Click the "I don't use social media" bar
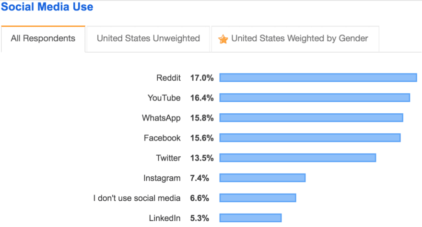422x227 pixels. click(258, 198)
